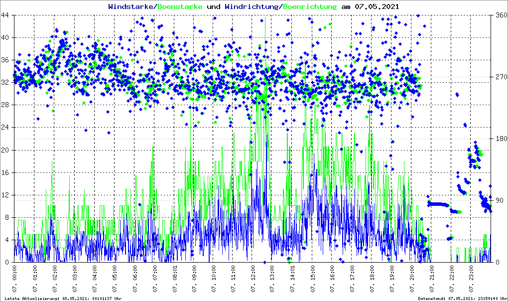The image size is (508, 302).
Task: Click left axis value 32
Action: [x=5, y=83]
